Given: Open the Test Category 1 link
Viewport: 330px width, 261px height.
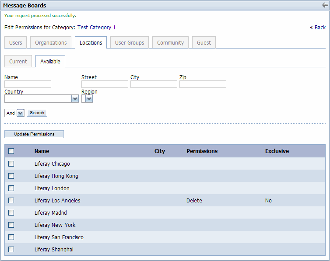Looking at the screenshot, I should pos(96,28).
